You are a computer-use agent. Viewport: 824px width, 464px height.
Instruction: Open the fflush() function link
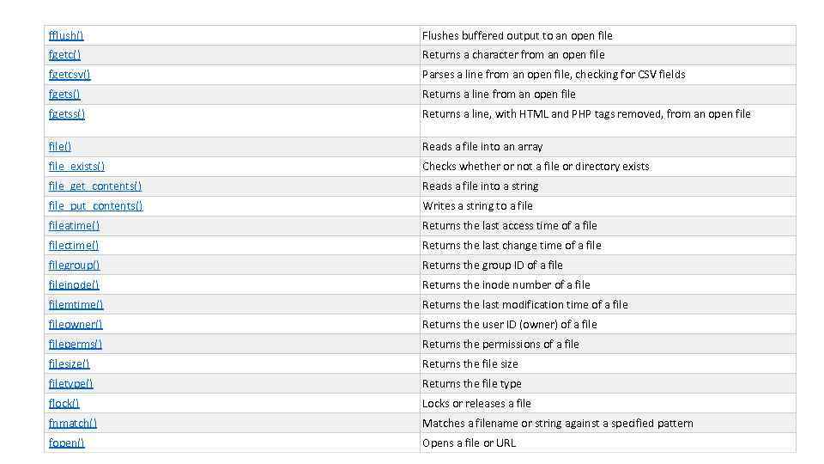(66, 35)
